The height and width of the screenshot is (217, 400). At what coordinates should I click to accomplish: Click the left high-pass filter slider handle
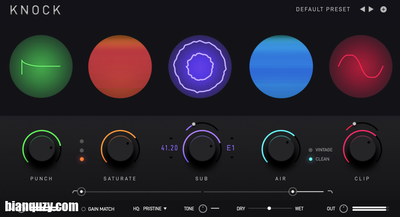(82, 191)
